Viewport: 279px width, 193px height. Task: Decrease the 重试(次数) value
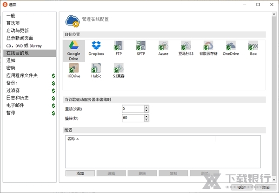(146, 111)
